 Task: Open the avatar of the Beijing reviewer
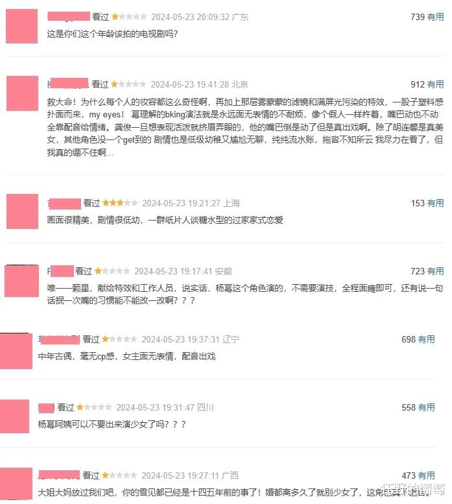tap(22, 93)
